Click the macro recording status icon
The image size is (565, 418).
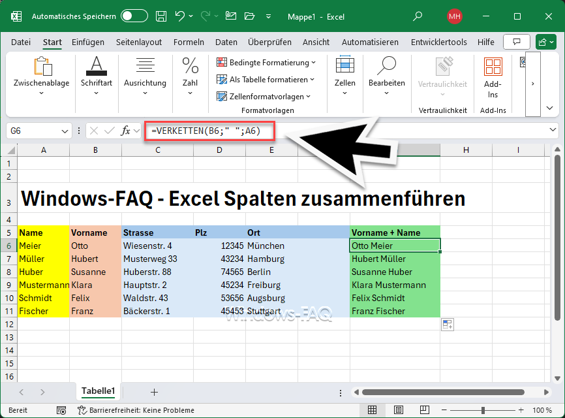[x=61, y=410]
